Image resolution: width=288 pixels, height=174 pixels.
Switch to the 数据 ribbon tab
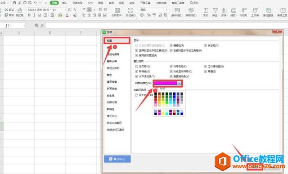[101, 3]
